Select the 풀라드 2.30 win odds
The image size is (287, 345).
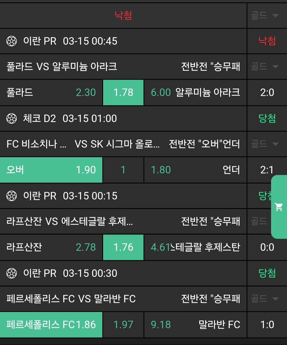click(x=51, y=93)
